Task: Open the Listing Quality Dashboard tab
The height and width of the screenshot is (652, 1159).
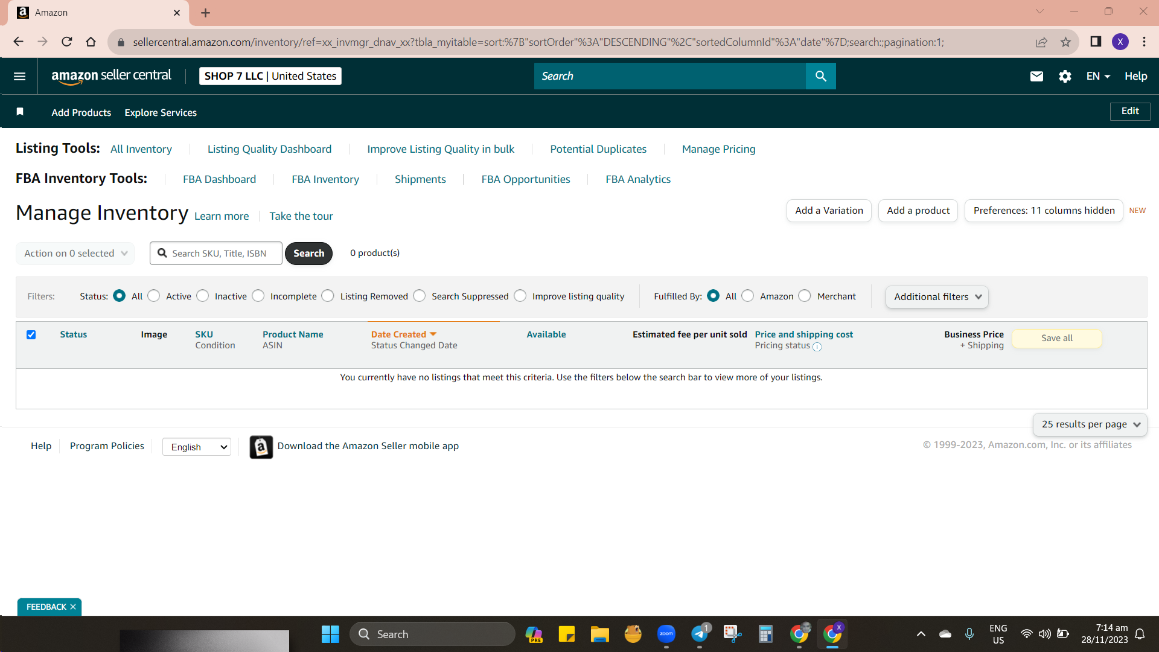Action: 269,149
